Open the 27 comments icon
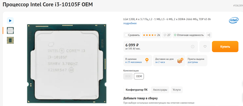This screenshot has height=106, width=243. [x=167, y=35]
